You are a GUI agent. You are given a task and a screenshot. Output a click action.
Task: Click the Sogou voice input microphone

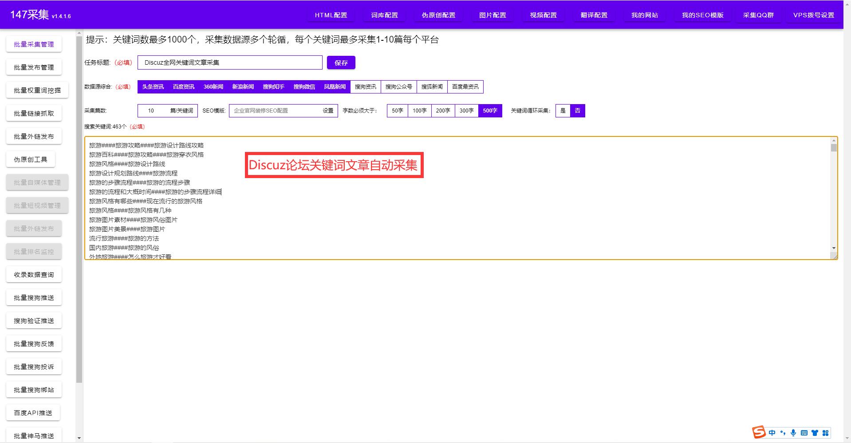click(x=793, y=433)
